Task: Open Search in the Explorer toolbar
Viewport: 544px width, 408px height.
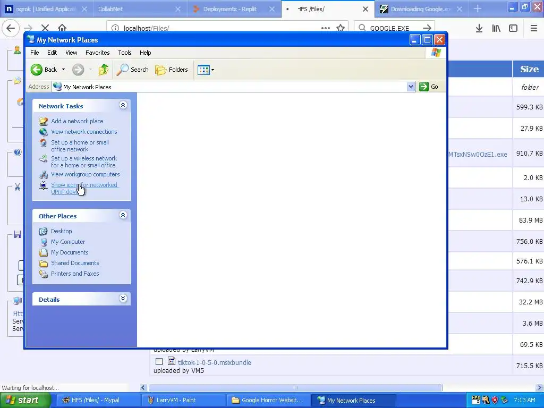Action: (x=132, y=70)
